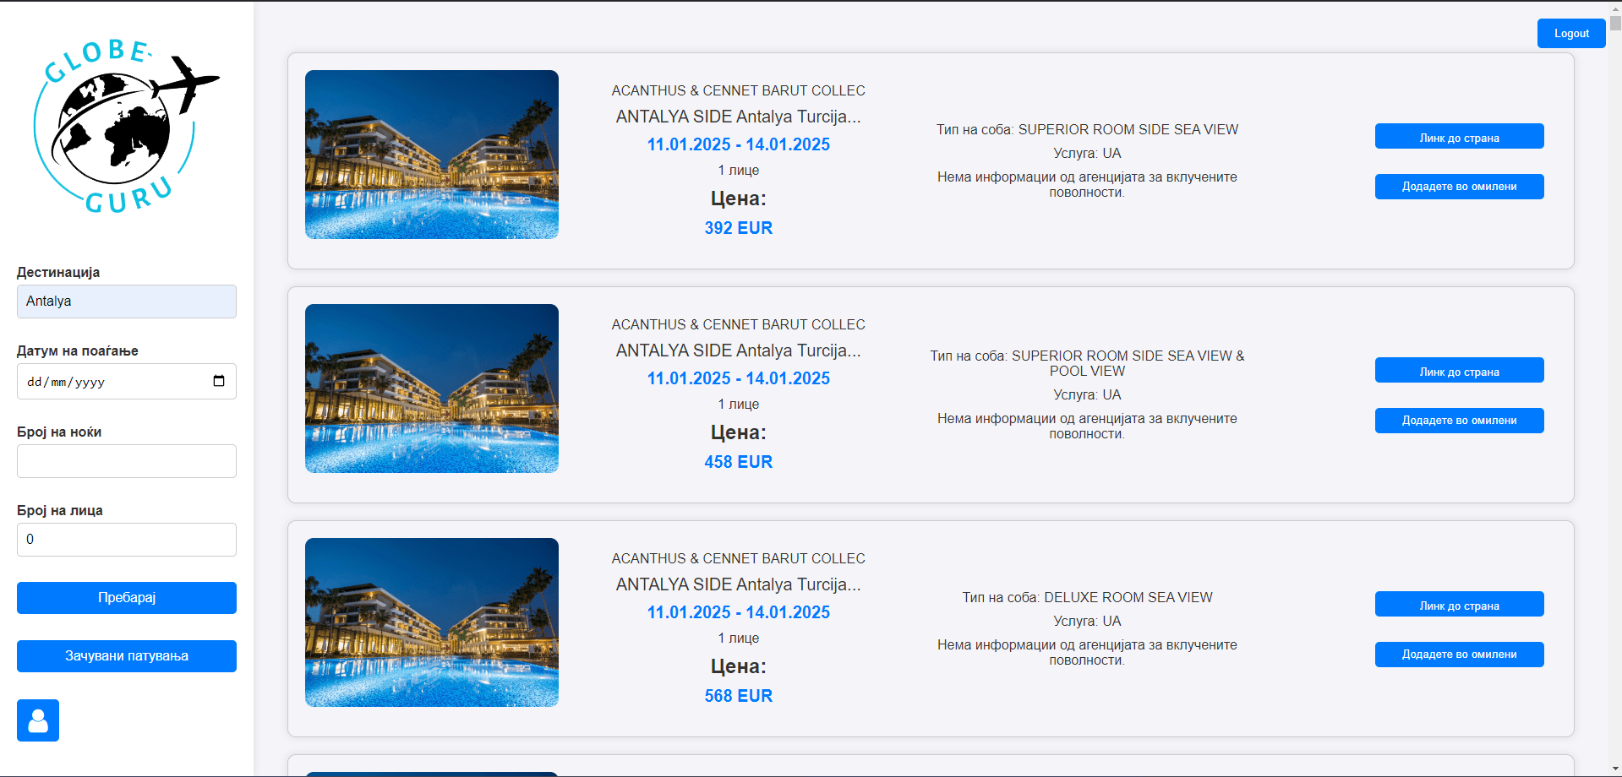
Task: Click the Број на лица field
Action: coord(127,540)
